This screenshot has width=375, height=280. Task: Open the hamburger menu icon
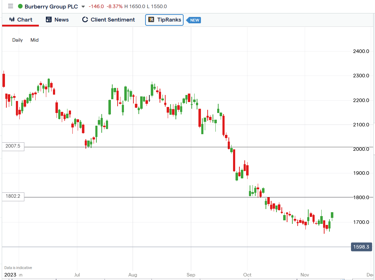point(11,6)
